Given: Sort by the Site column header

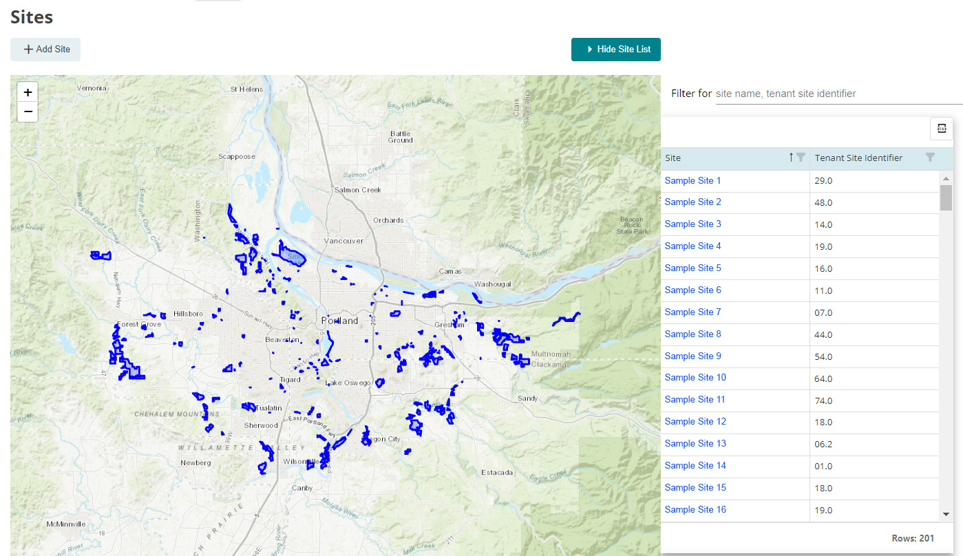Looking at the screenshot, I should pyautogui.click(x=673, y=158).
